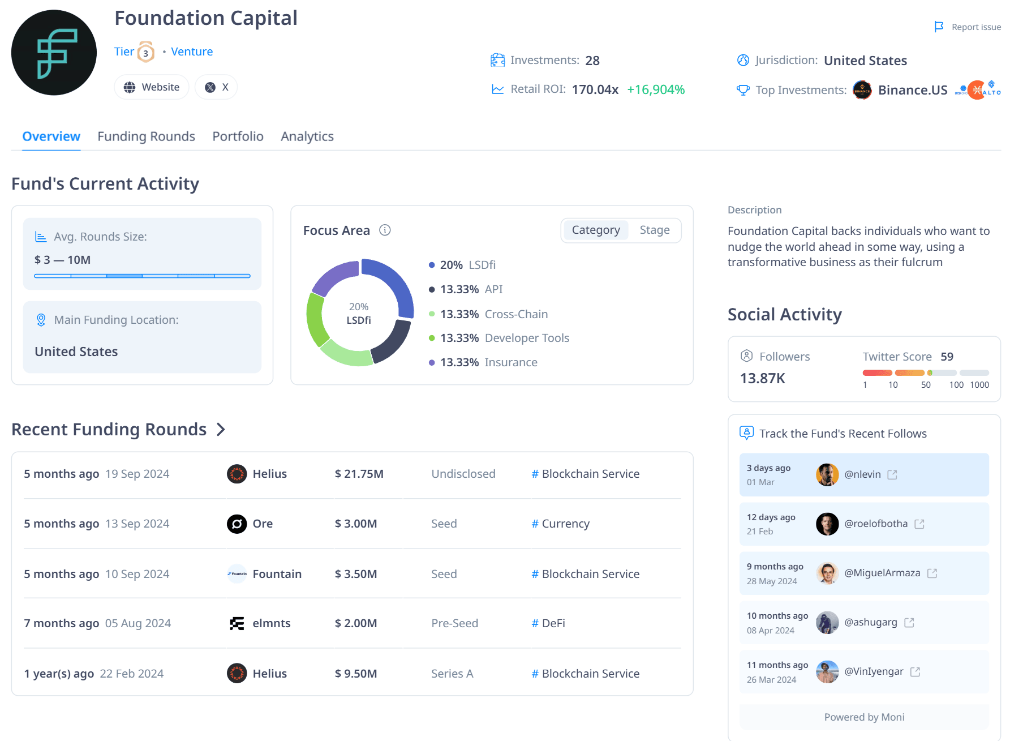Click the Insurance legend entry

[483, 362]
